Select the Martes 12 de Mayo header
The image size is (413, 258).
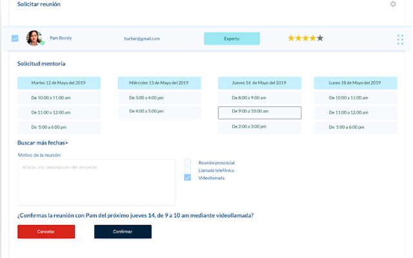(59, 83)
